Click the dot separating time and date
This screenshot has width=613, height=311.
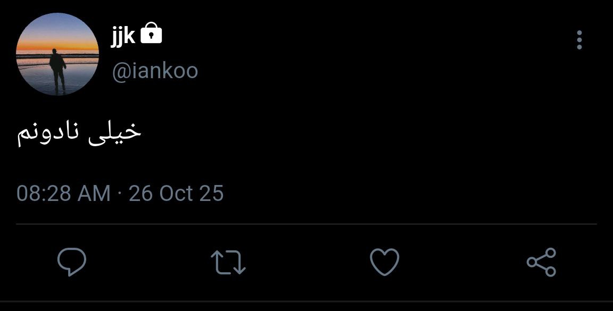[x=120, y=194]
